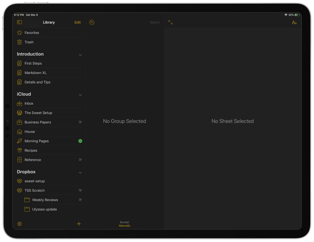The image size is (314, 242).
Task: Open the text appearance Aa icon
Action: (294, 22)
